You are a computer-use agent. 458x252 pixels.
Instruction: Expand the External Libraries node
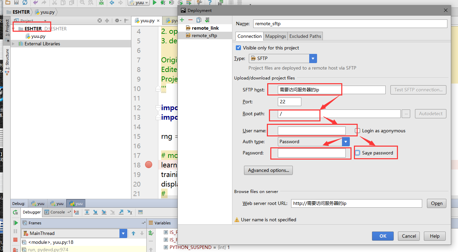(x=13, y=44)
